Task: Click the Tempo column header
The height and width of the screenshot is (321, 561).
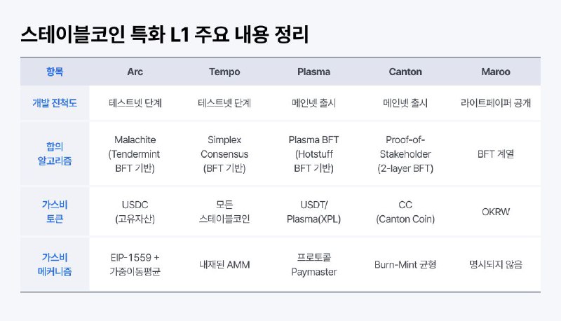Action: pyautogui.click(x=225, y=71)
